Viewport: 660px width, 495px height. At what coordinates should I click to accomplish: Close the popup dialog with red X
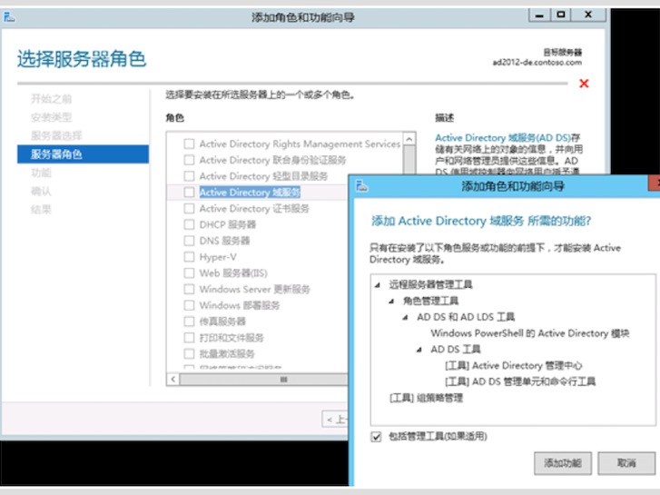655,183
